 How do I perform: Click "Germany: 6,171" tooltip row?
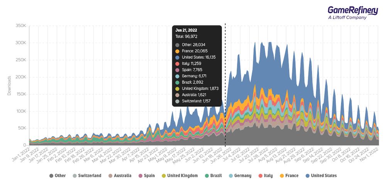[191, 76]
